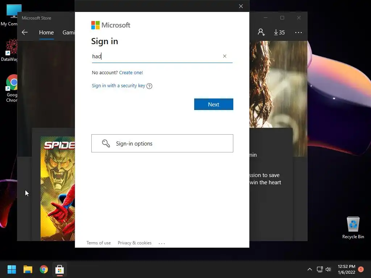Switch to the Gaming tab in Store
This screenshot has height=278, width=371.
point(68,32)
